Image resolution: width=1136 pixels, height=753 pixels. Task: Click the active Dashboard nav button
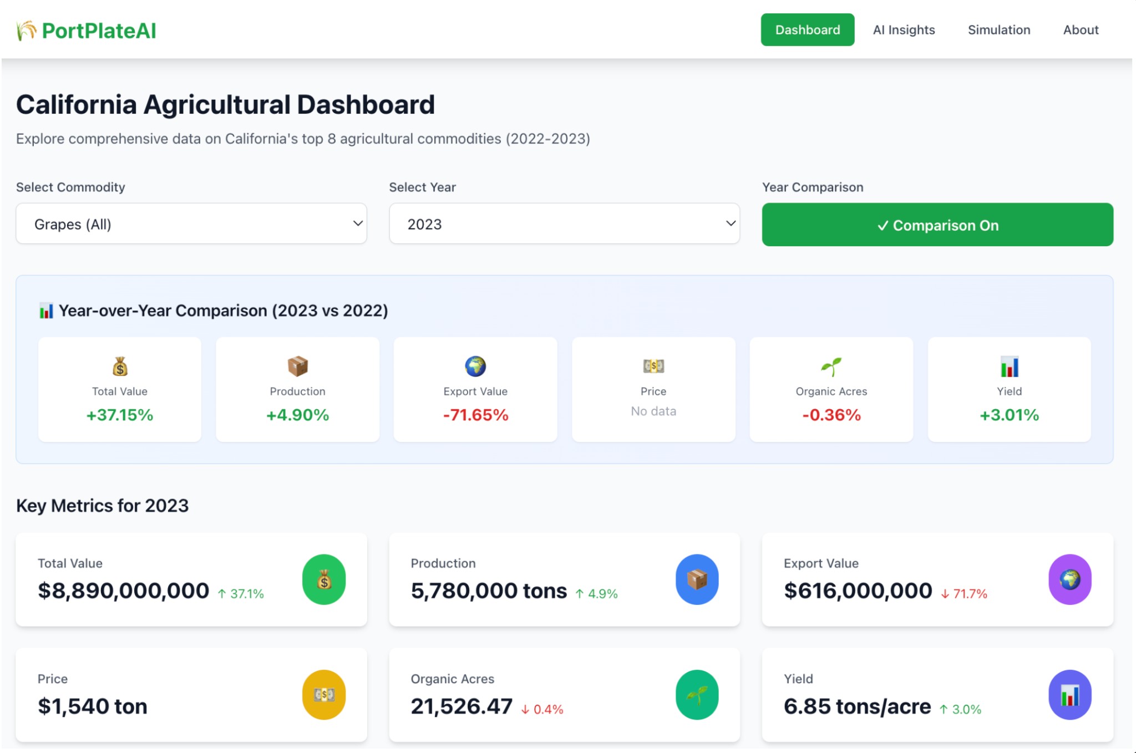807,30
